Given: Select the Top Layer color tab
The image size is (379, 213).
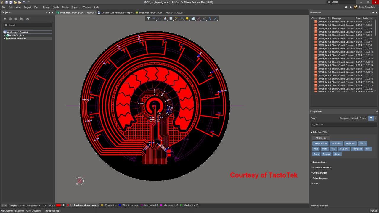Looking at the screenshot, I should tap(83, 205).
